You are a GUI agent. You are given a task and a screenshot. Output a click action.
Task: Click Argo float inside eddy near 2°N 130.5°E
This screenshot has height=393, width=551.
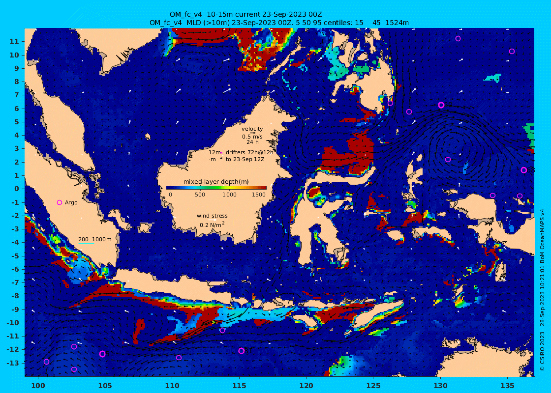(448, 160)
